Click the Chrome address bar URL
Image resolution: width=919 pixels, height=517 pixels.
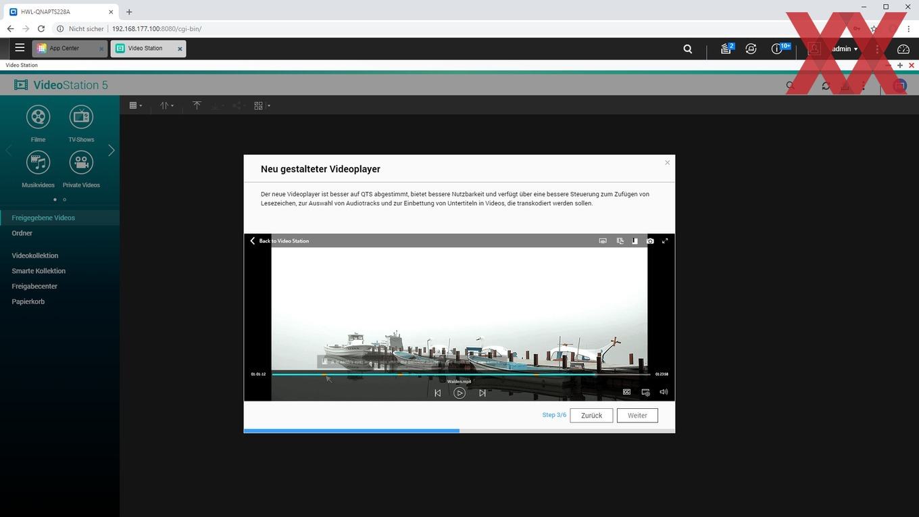[157, 29]
